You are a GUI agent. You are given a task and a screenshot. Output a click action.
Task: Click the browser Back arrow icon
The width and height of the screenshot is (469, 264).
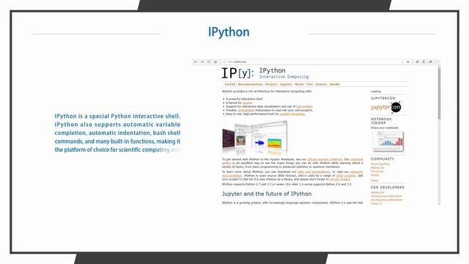click(196, 62)
